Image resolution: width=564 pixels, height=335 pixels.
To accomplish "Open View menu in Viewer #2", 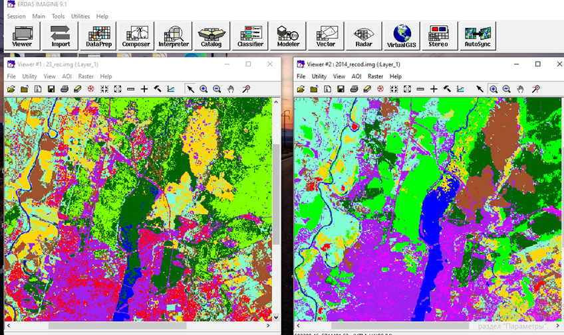I will click(x=339, y=76).
